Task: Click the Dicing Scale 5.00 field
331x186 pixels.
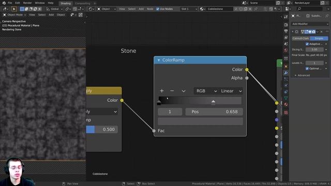Action: pyautogui.click(x=314, y=50)
